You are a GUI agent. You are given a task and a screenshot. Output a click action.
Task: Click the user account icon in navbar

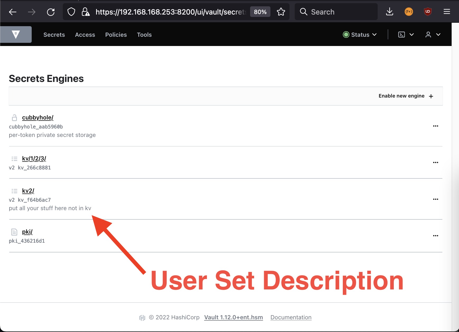click(428, 34)
